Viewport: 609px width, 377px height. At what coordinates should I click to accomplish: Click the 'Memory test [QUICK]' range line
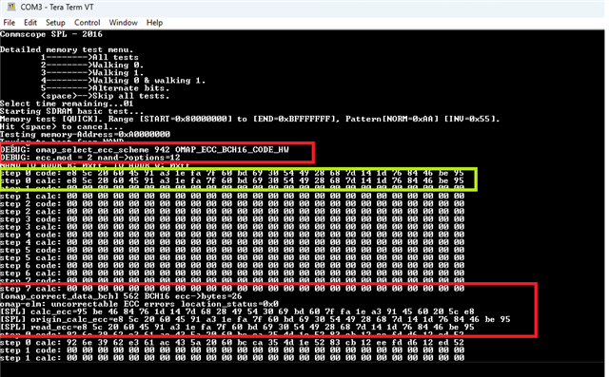click(249, 119)
